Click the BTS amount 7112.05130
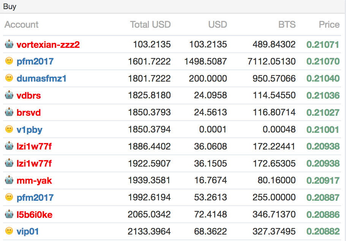The width and height of the screenshot is (346, 241). pyautogui.click(x=272, y=61)
